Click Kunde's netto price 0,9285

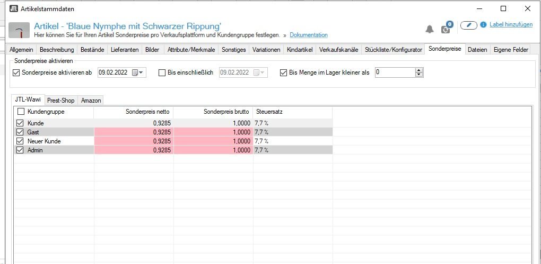(163, 123)
